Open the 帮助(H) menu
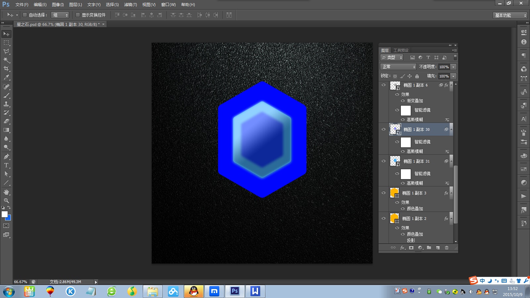Image resolution: width=530 pixels, height=298 pixels. click(x=188, y=5)
